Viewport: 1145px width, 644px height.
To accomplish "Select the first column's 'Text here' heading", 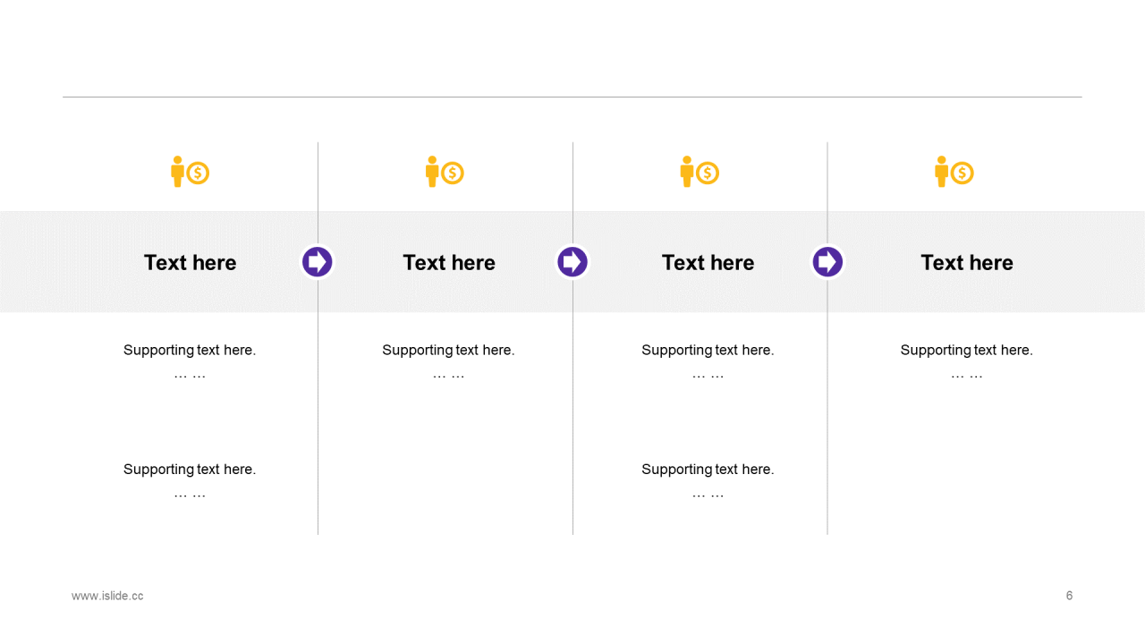I will tap(190, 262).
